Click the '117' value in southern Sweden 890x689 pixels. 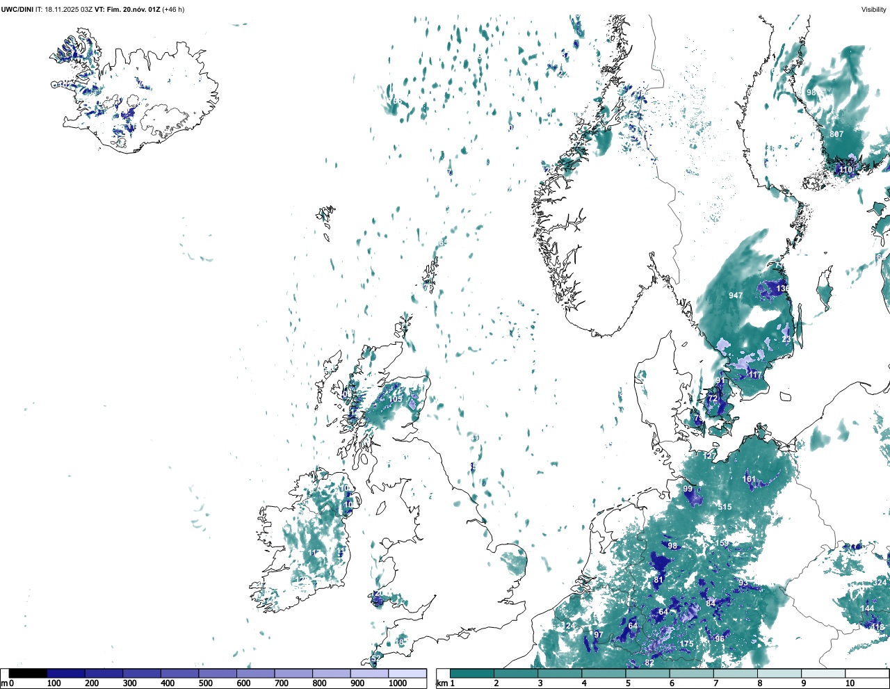coord(754,375)
